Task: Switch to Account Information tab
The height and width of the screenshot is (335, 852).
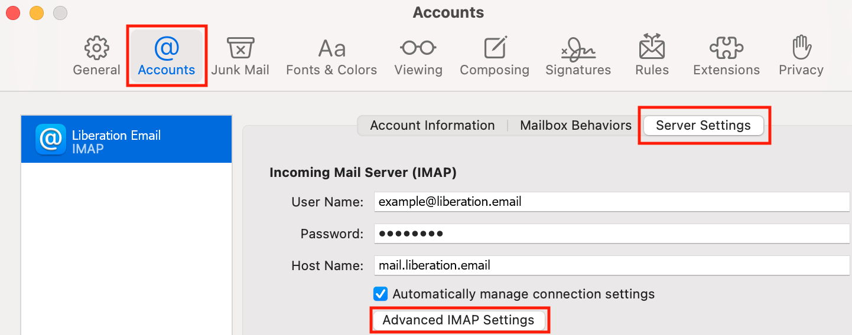Action: tap(432, 126)
